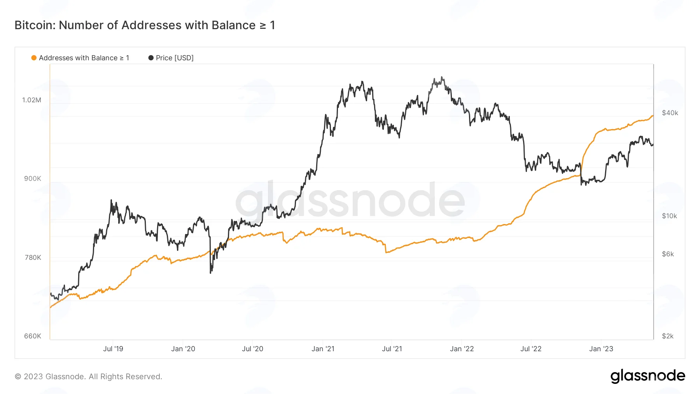Image resolution: width=700 pixels, height=394 pixels.
Task: Click the Jul '20 x-axis label
Action: 253,349
